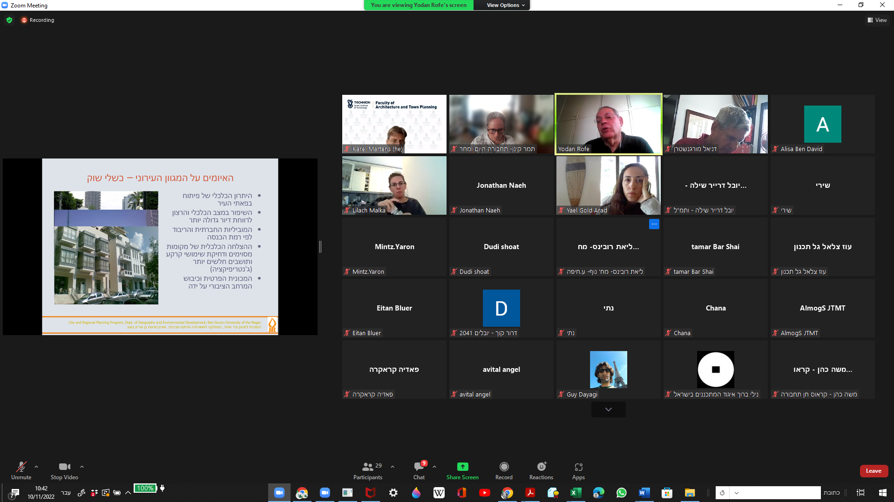Open the Reactions menu

point(541,470)
